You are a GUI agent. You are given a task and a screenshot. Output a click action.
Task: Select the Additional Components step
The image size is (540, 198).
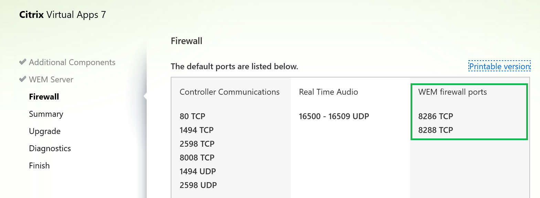coord(72,62)
